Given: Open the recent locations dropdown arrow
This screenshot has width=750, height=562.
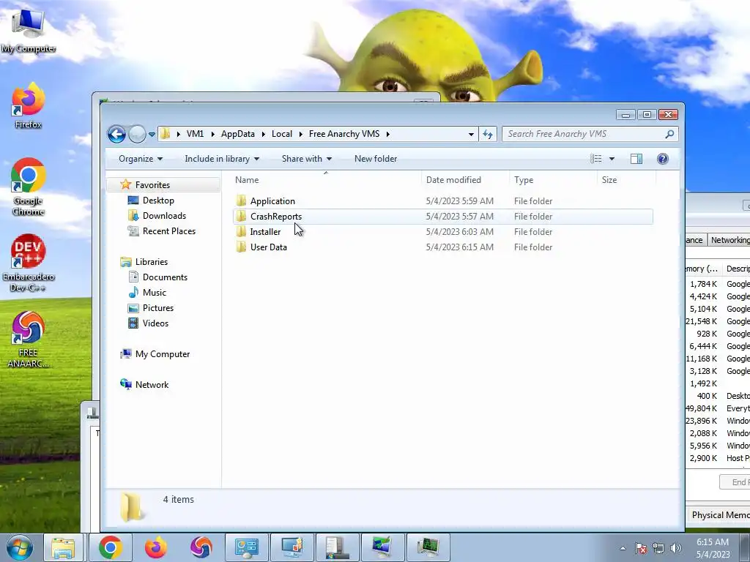Looking at the screenshot, I should tap(152, 135).
